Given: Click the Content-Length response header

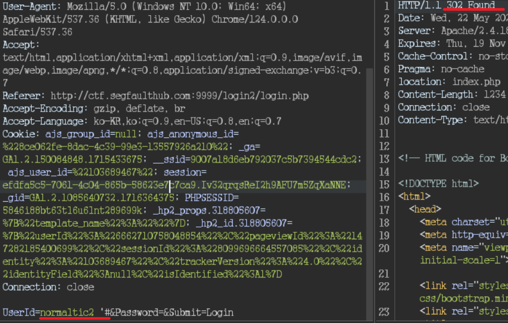Looking at the screenshot, I should point(452,94).
